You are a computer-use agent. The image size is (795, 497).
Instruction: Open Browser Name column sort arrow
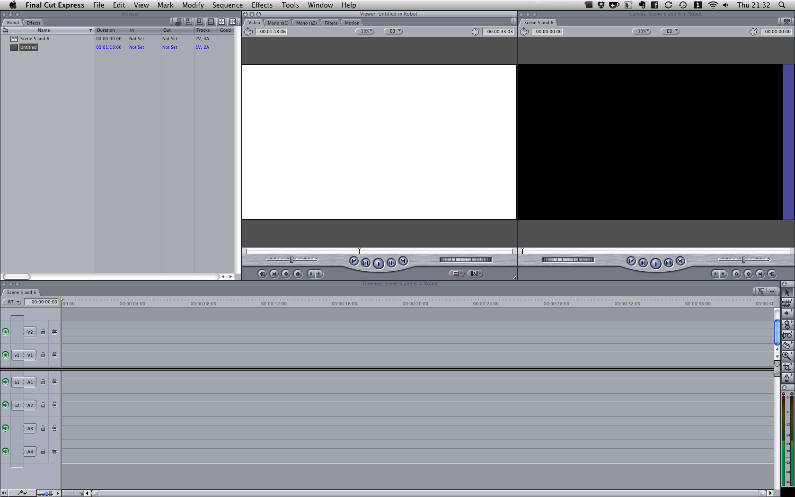(x=90, y=30)
